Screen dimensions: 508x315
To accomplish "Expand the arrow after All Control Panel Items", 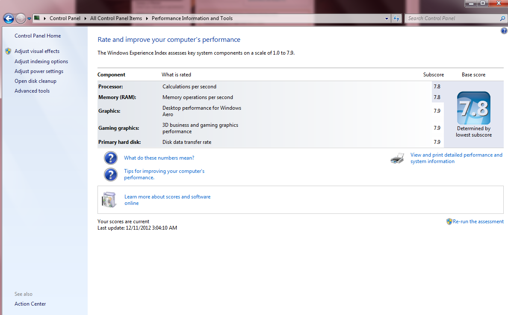I will (147, 18).
